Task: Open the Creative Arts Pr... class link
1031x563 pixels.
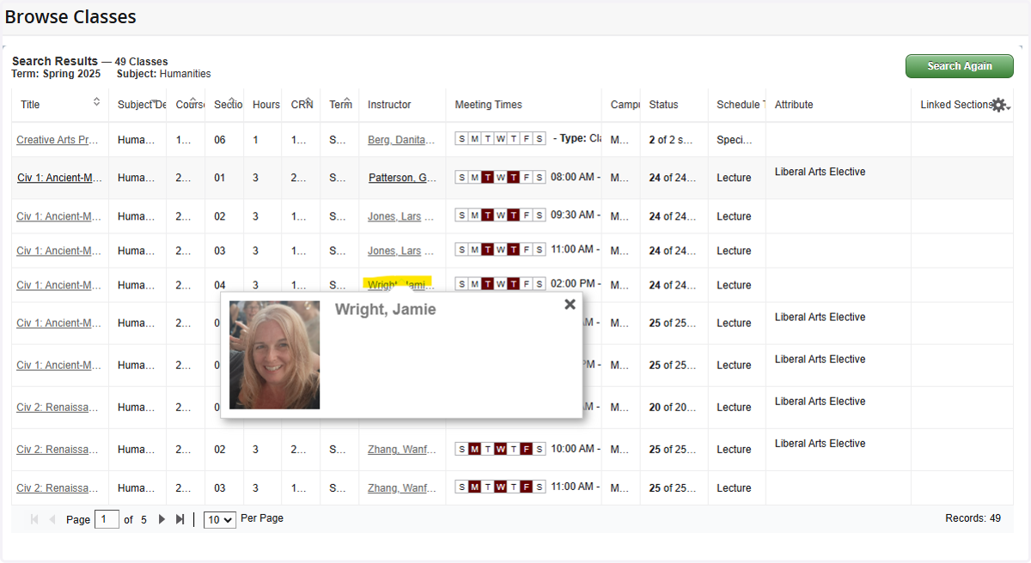Action: (x=58, y=140)
